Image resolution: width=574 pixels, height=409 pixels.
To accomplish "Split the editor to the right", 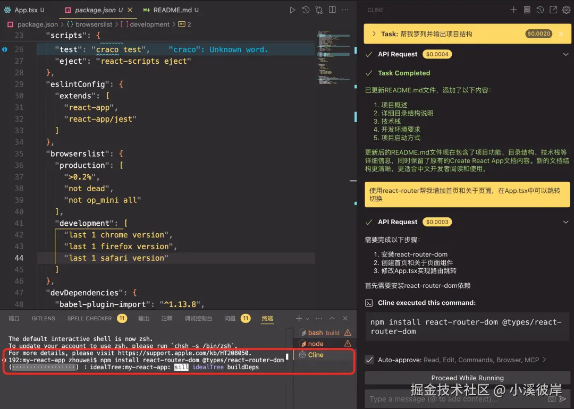I will 332,10.
